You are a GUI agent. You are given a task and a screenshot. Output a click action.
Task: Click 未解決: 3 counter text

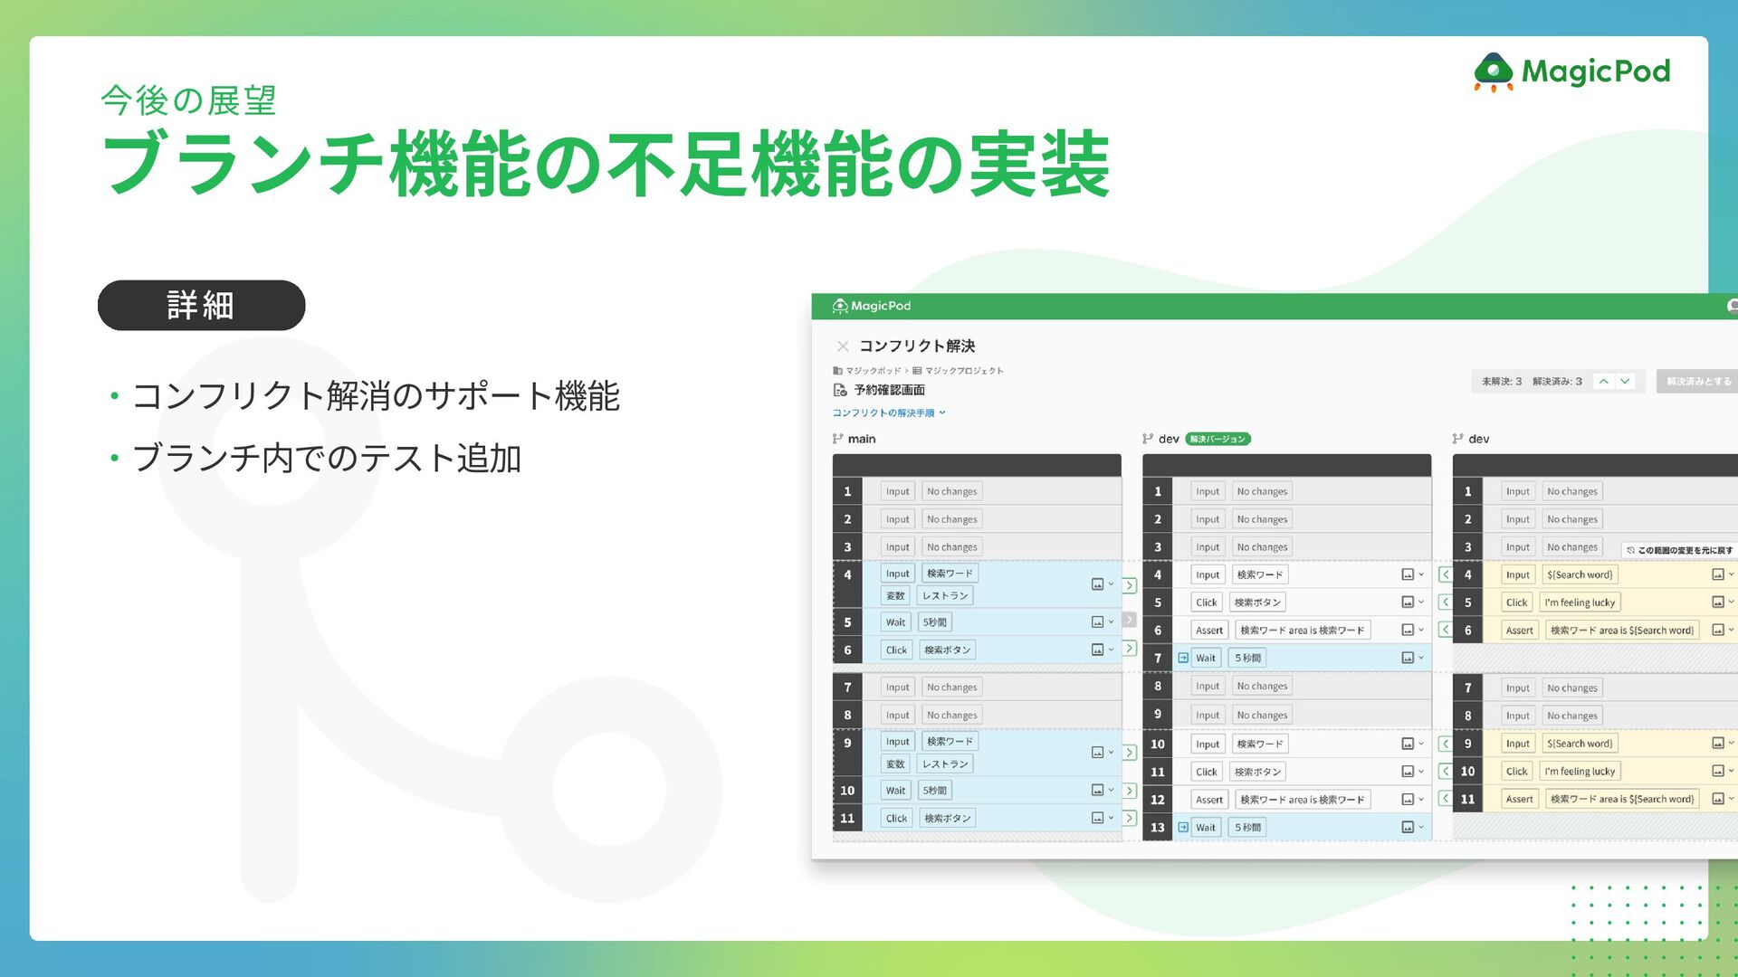point(1502,382)
